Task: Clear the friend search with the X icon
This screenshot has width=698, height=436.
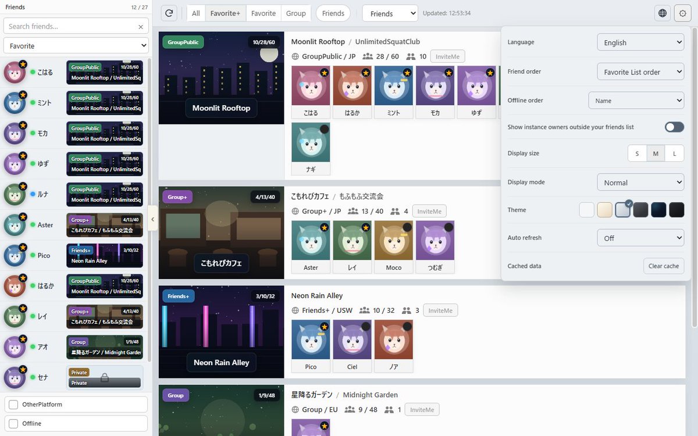Action: tap(141, 27)
